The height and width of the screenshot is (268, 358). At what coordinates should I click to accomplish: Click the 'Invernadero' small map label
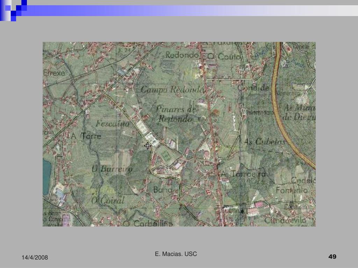(x=260, y=113)
